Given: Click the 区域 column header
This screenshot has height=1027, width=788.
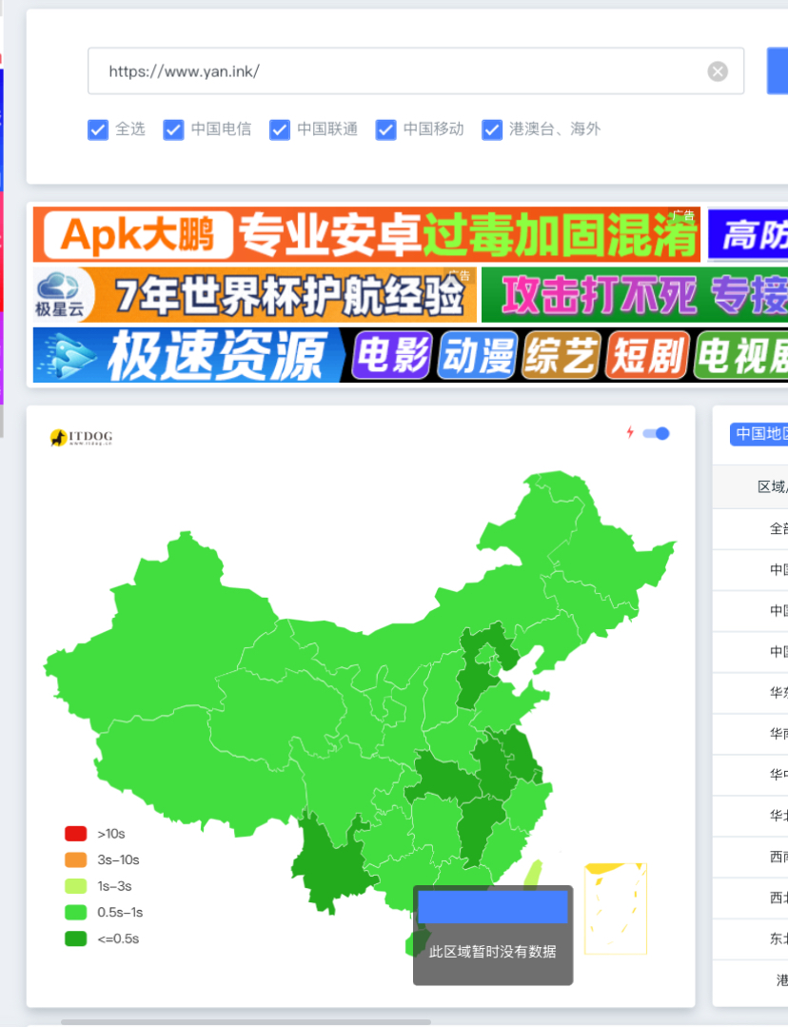Looking at the screenshot, I should [x=772, y=486].
